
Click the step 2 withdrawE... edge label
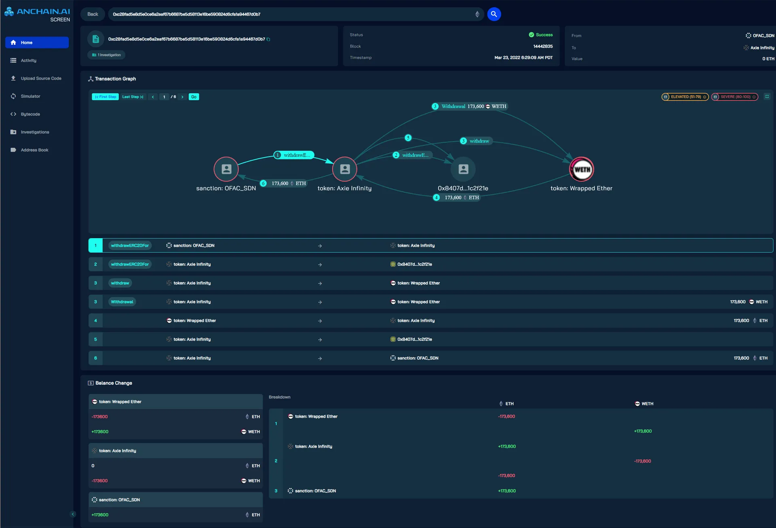(x=412, y=155)
